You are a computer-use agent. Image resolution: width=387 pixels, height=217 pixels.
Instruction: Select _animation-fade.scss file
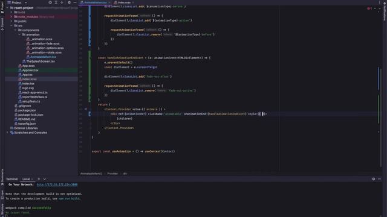pos(45,43)
